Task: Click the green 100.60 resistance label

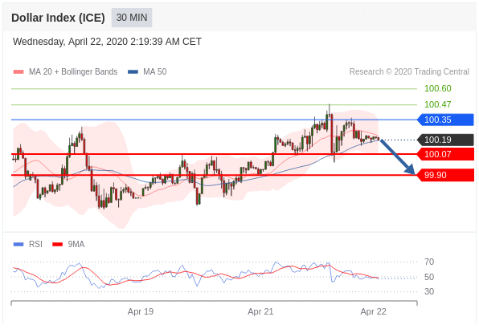Action: click(x=438, y=89)
